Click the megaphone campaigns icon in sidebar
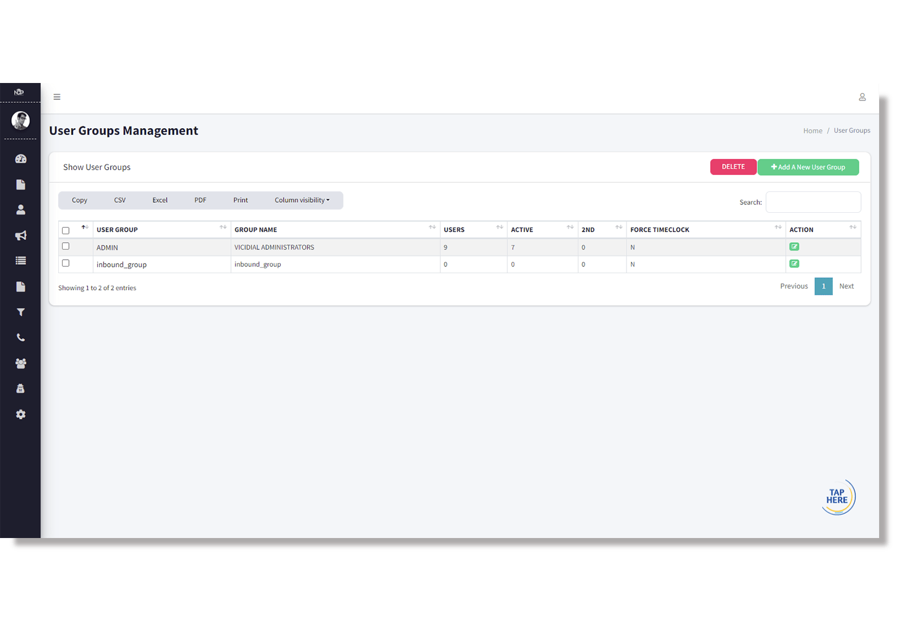904x634 pixels. (21, 235)
